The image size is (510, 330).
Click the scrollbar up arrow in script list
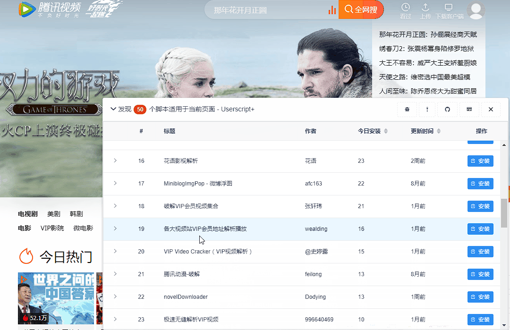click(x=504, y=145)
